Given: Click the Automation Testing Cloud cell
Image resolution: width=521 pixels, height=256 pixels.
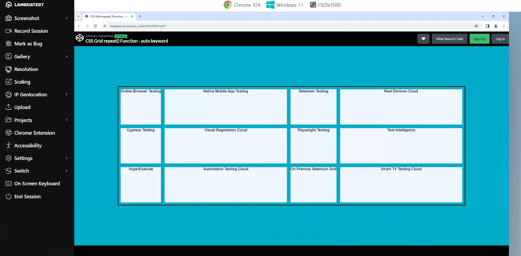Looking at the screenshot, I should pyautogui.click(x=226, y=185).
